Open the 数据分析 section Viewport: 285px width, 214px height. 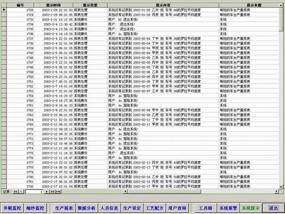pos(87,208)
